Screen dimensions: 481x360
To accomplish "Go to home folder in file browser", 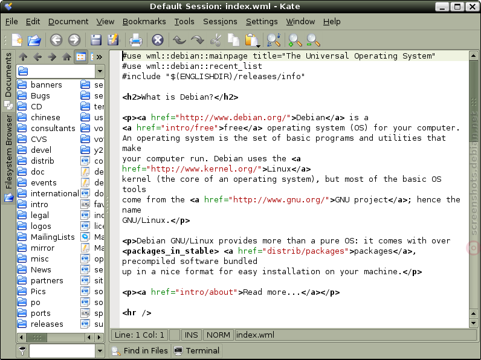I will (66, 57).
